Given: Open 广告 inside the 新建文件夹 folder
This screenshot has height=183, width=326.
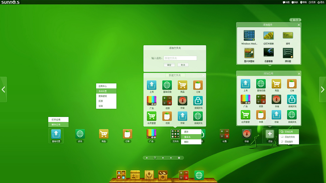Looking at the screenshot, I should pos(152,101).
